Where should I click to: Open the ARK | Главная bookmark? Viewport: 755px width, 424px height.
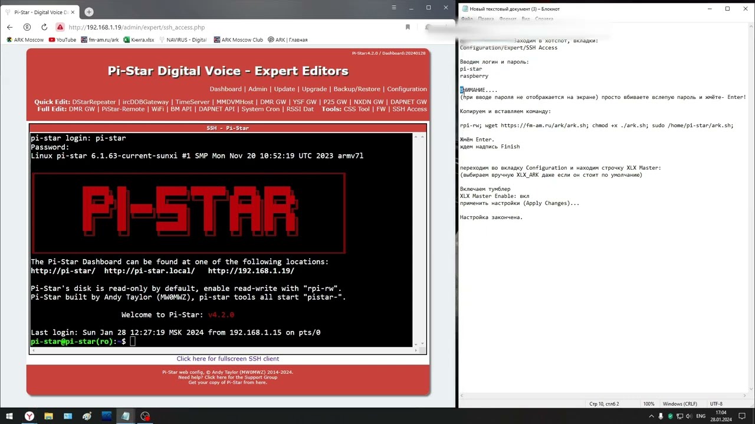(288, 40)
